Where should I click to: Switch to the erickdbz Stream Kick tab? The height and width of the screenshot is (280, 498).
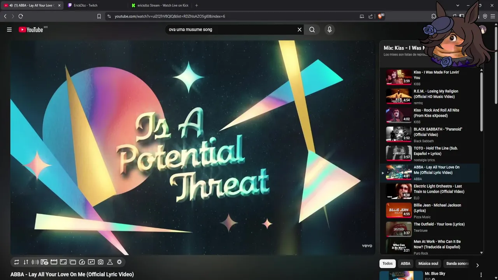(160, 5)
